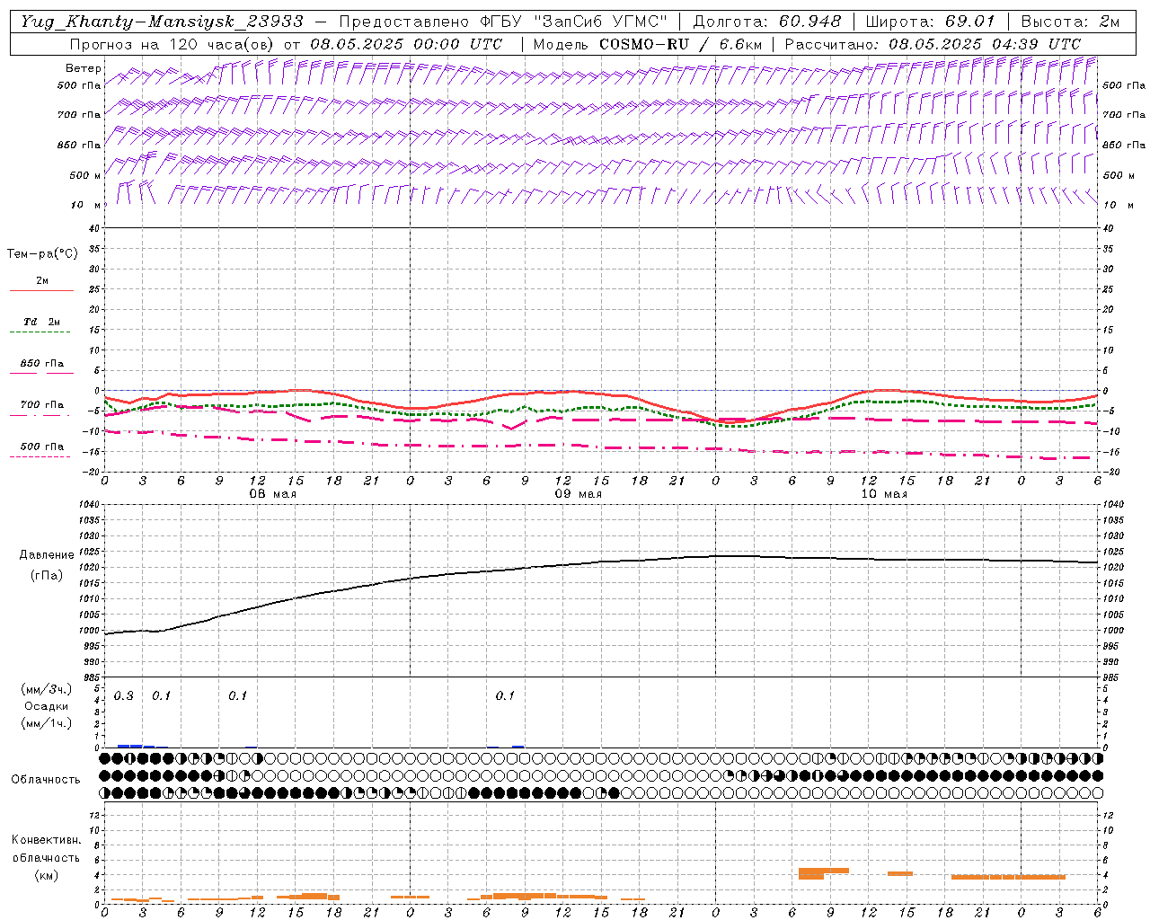Click the 700 гПа temperature legend entry

click(x=42, y=405)
